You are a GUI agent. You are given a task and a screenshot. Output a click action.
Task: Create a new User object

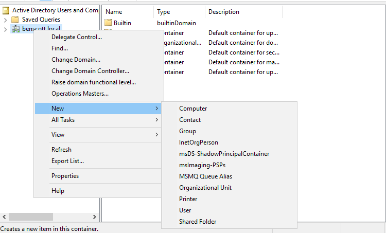[x=229, y=210]
